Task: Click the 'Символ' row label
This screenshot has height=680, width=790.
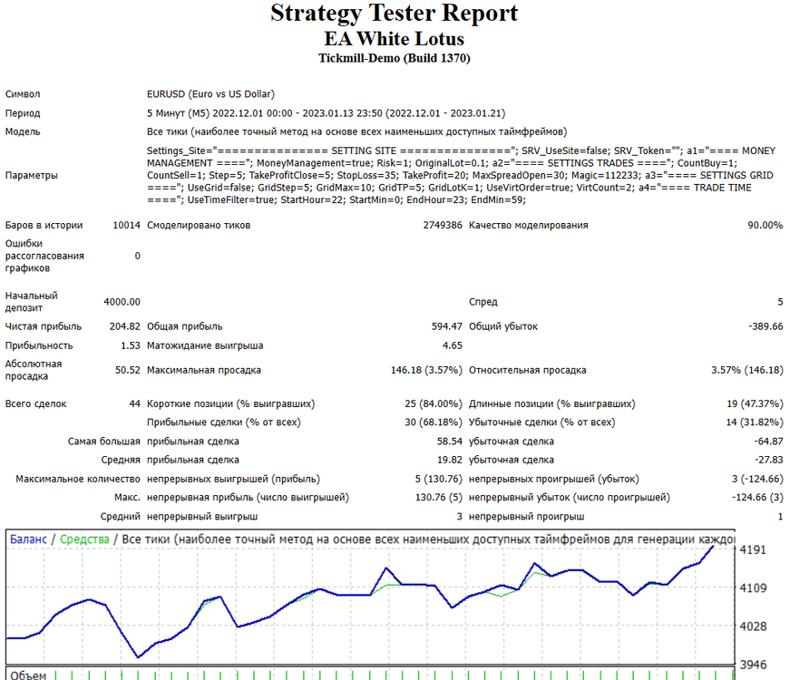Action: coord(23,94)
